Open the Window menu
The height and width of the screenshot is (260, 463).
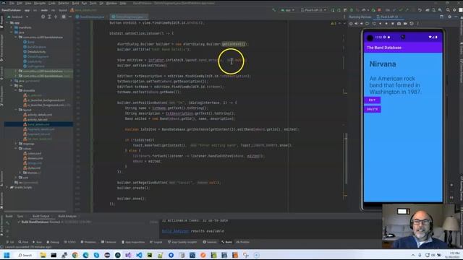point(111,3)
